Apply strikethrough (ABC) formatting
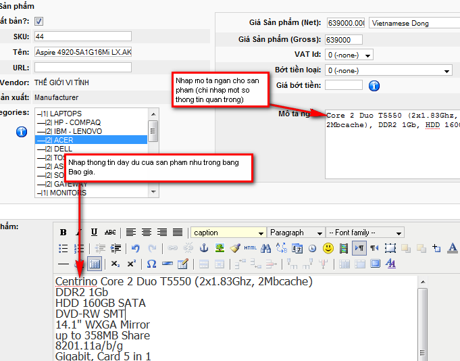460x361 pixels. [x=110, y=233]
